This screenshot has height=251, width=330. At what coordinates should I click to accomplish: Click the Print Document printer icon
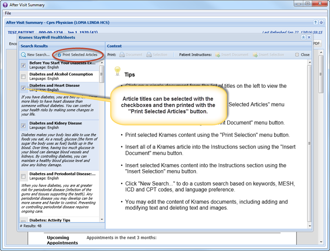pos(122,55)
